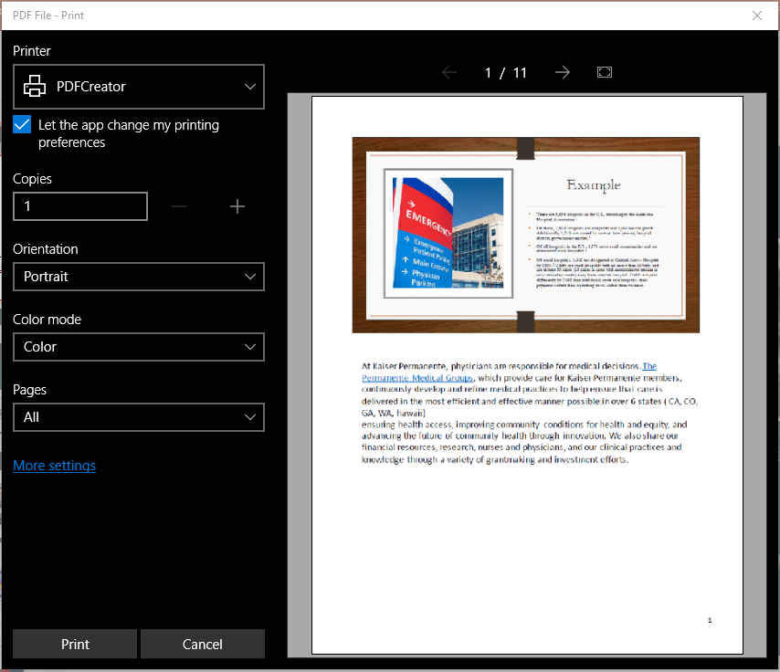Click the Copies number field
Image resolution: width=780 pixels, height=672 pixels.
80,206
